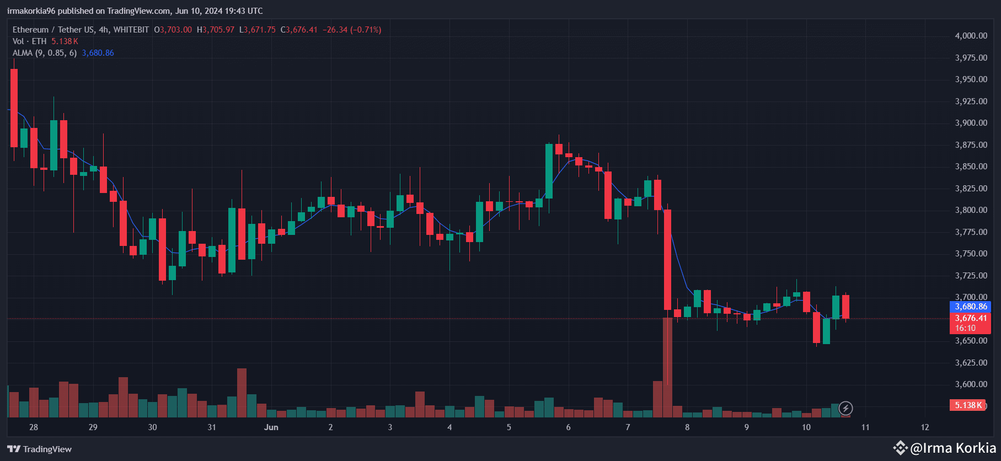The height and width of the screenshot is (461, 1001).
Task: Click the red 5.138K volume price tag
Action: [x=968, y=405]
